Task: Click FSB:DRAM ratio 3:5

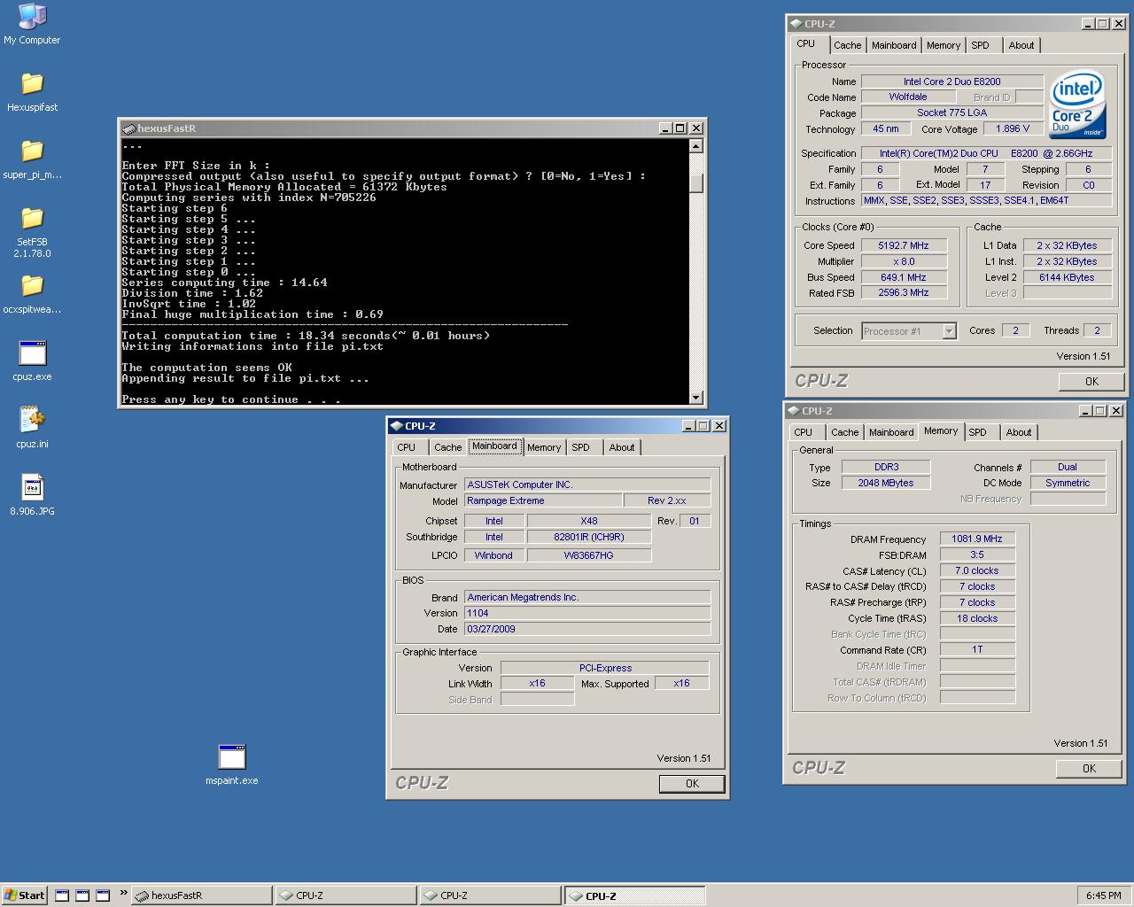Action: coord(977,554)
